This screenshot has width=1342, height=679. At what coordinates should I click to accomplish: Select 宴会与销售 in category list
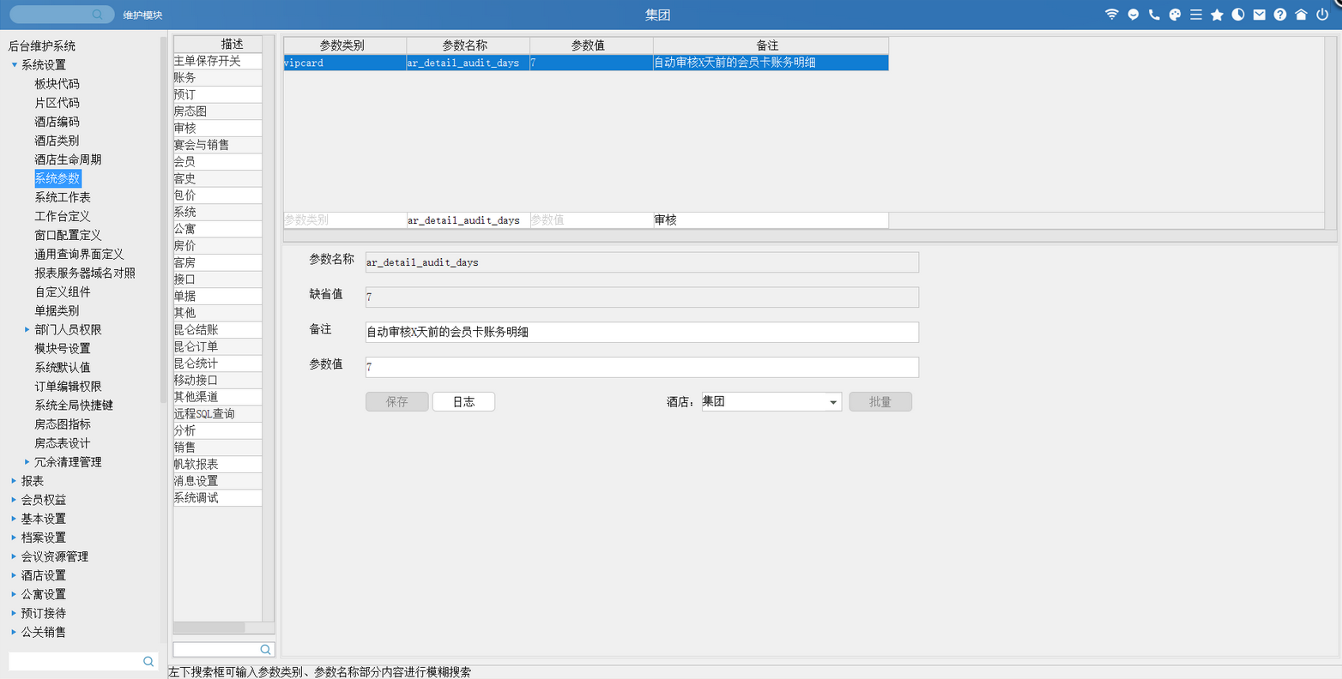(218, 145)
